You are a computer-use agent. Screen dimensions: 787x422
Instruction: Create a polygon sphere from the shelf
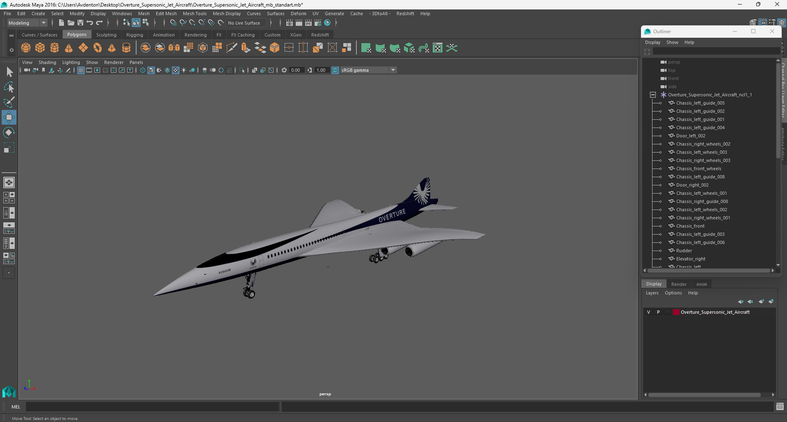point(26,48)
